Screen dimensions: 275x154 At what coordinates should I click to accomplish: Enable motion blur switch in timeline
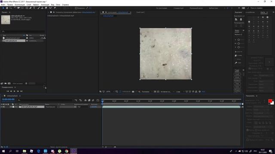click(x=93, y=100)
